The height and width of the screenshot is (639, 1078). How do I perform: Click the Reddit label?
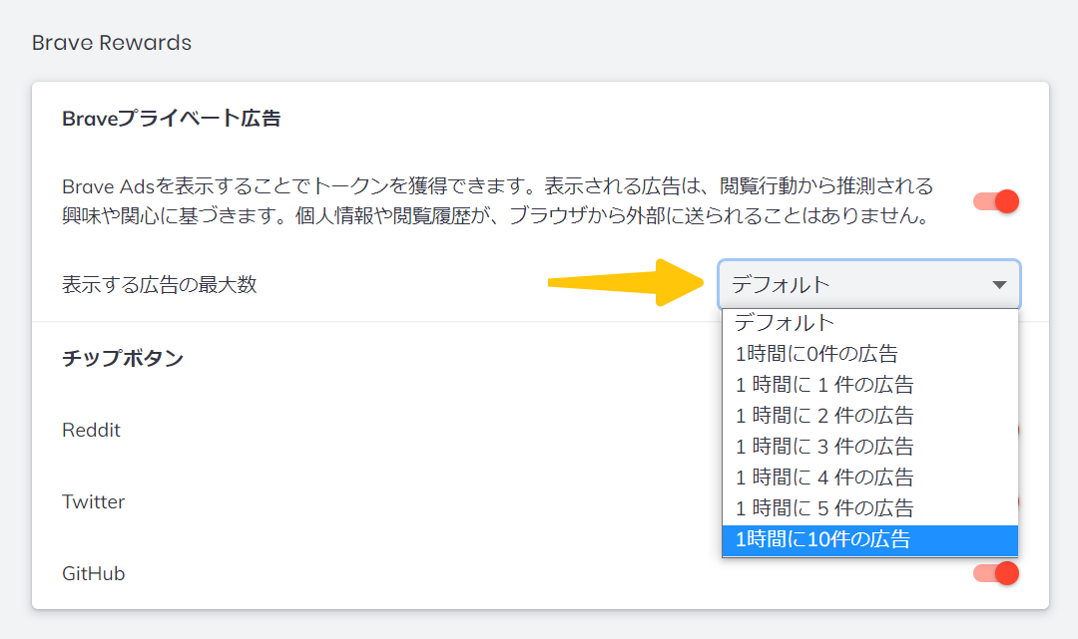click(x=92, y=430)
